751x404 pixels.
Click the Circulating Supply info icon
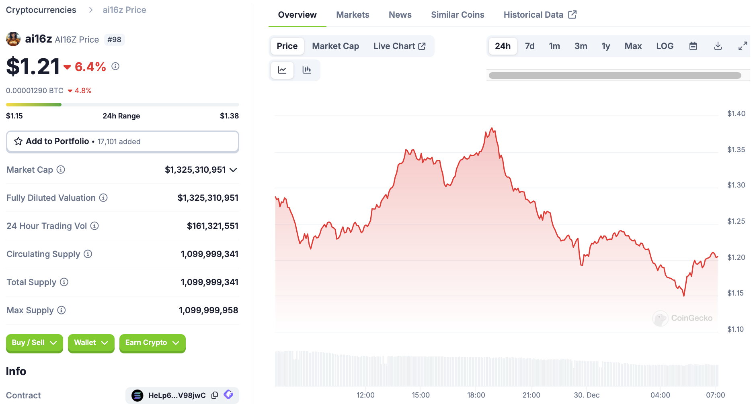[88, 254]
